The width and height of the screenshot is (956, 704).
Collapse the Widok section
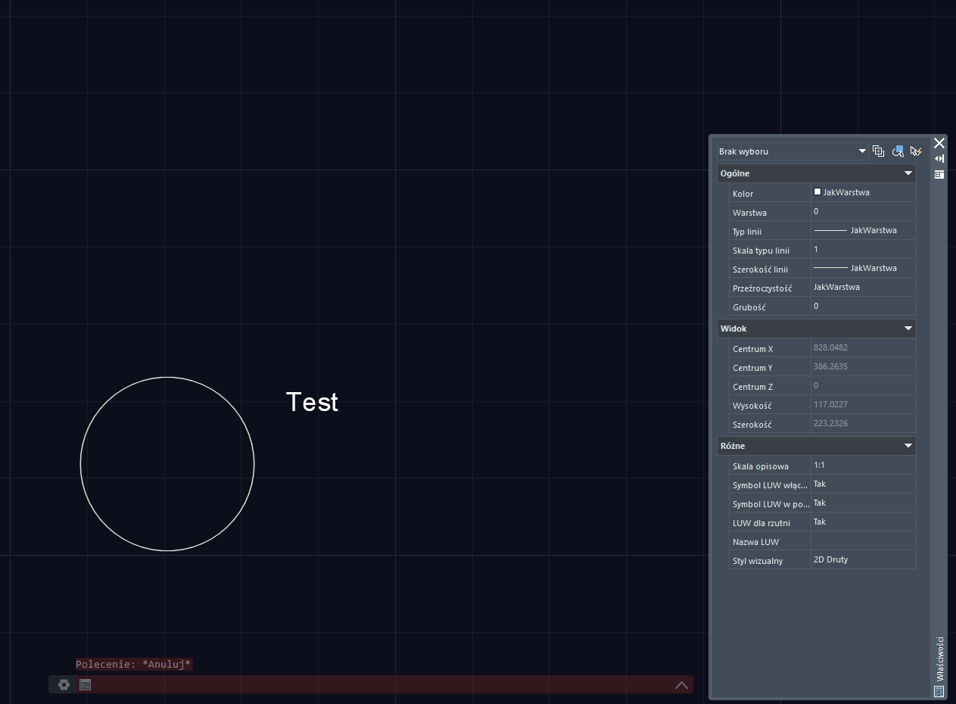(x=908, y=329)
